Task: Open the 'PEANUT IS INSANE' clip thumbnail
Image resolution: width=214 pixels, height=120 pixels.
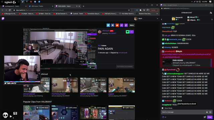Action: click(93, 85)
